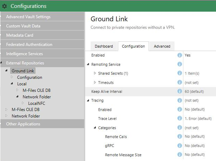
Task: Select Configuration under Ground Link
Action: tap(30, 77)
